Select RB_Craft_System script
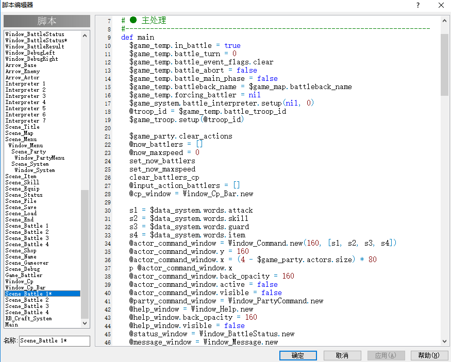The height and width of the screenshot is (362, 451). pos(29,318)
